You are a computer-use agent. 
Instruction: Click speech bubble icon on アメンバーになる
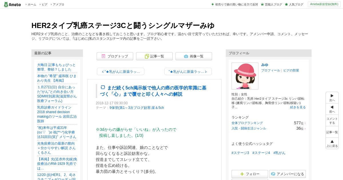273,174
